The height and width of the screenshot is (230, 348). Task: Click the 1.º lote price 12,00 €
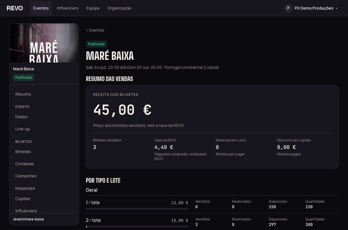[x=180, y=203]
